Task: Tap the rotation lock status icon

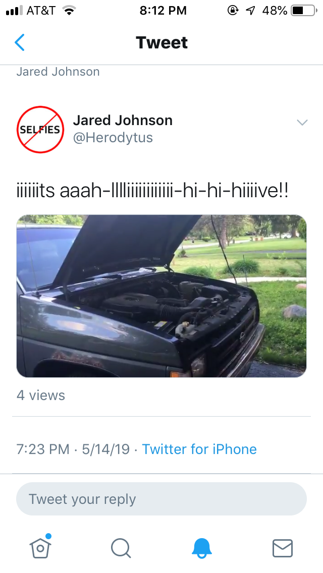Action: pos(233,10)
